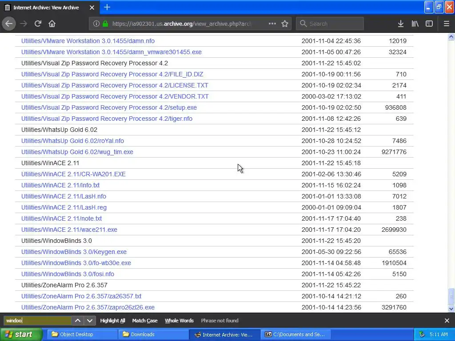Viewport: 455px width, 341px height.
Task: Open Visual Zip Password Recovery VENDOR.TXT link
Action: pos(115,96)
